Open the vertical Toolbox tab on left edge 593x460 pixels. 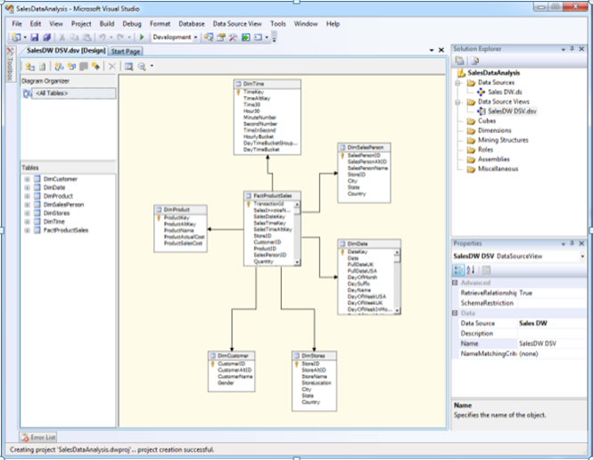[10, 64]
